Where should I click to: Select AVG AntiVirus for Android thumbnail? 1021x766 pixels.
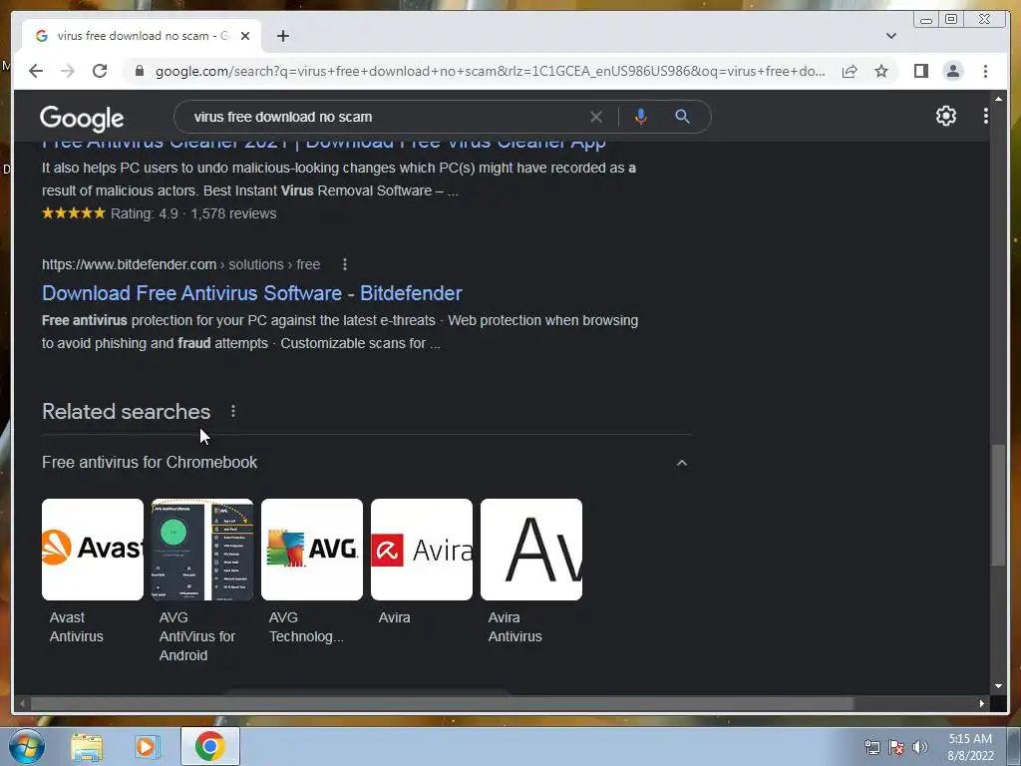(x=202, y=550)
